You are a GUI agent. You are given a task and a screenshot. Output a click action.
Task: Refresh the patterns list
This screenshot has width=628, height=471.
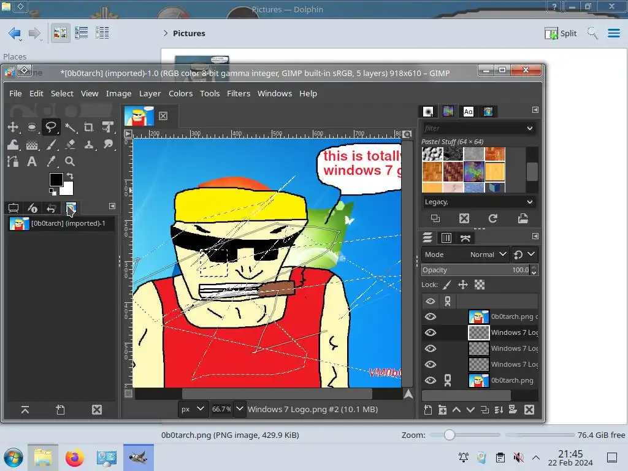(493, 218)
